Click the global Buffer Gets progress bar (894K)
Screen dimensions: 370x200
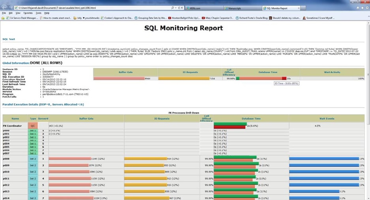[x=119, y=78]
